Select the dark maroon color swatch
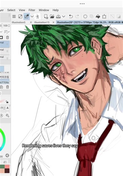The width and height of the screenshot is (123, 176). pyautogui.click(x=7, y=171)
